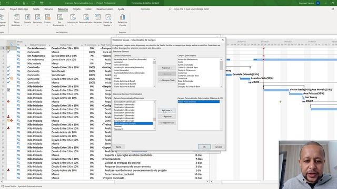Screen dimensions: 337x189
Task: Open the Recentes reports button
Action: pyautogui.click(x=98, y=19)
